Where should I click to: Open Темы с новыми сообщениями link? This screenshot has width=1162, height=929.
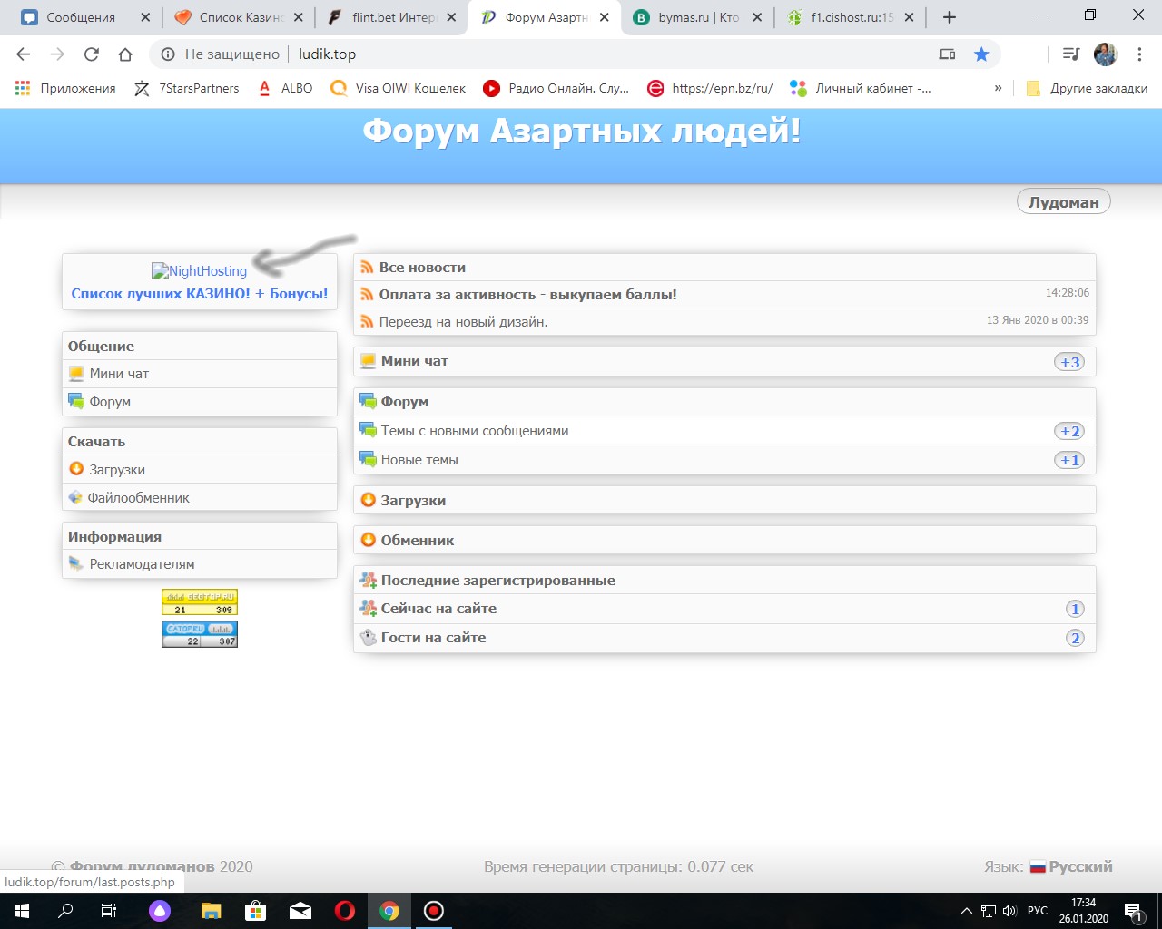click(475, 431)
